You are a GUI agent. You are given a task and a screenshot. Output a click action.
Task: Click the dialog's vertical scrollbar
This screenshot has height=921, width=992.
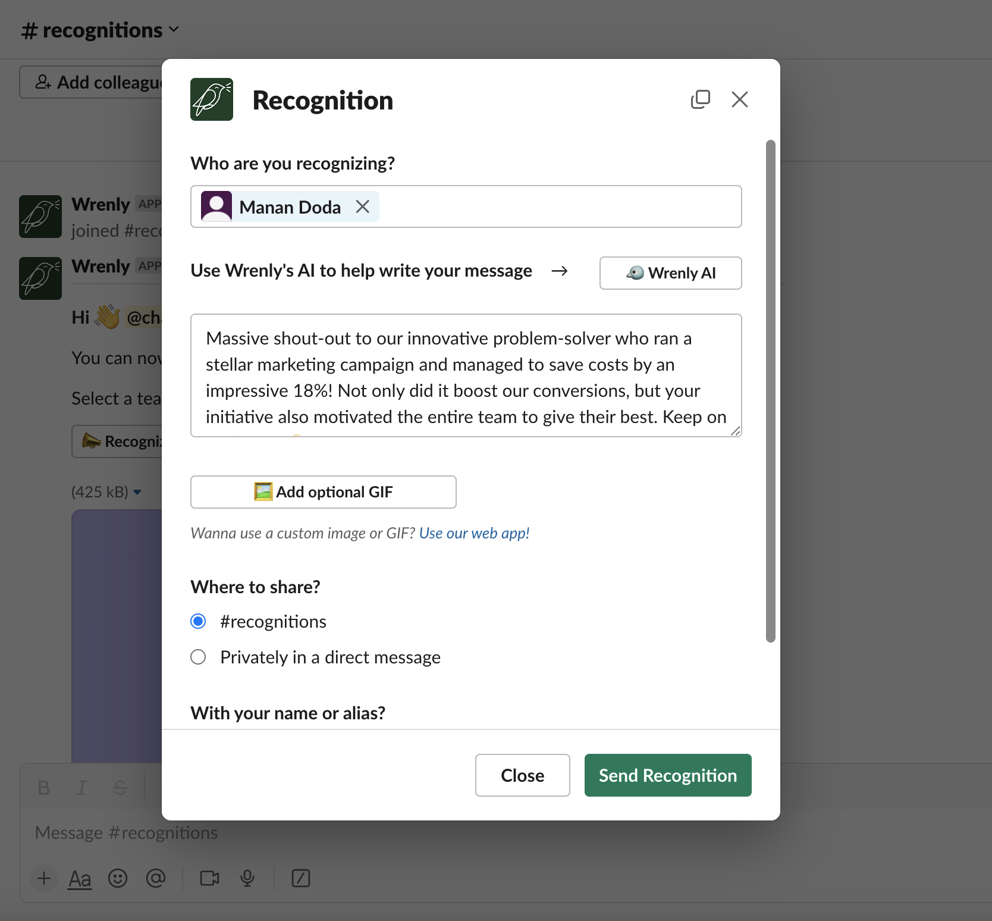coord(771,391)
